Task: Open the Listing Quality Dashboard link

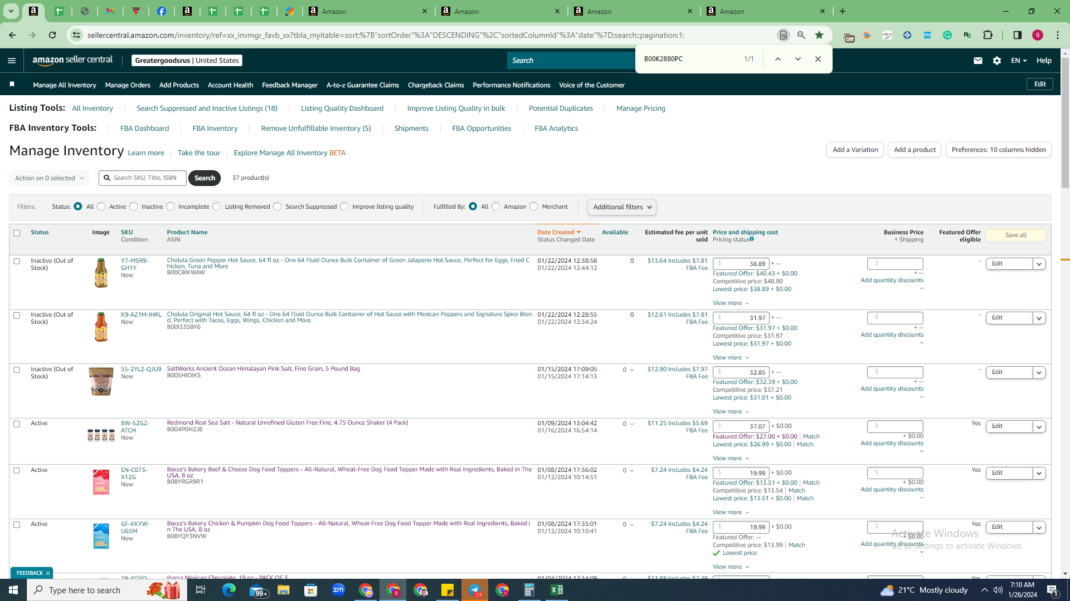Action: coord(342,109)
